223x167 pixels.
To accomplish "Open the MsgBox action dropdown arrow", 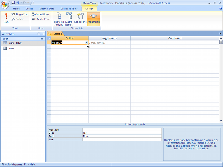I will point(87,42).
